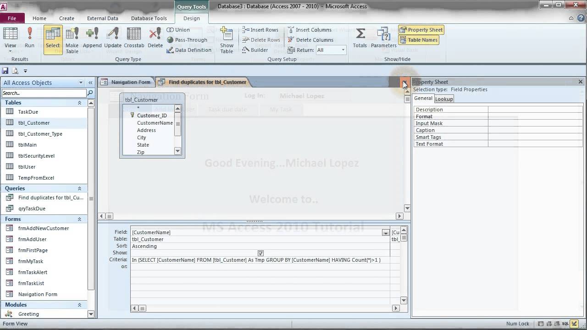Choose Make Table query type

pyautogui.click(x=72, y=40)
